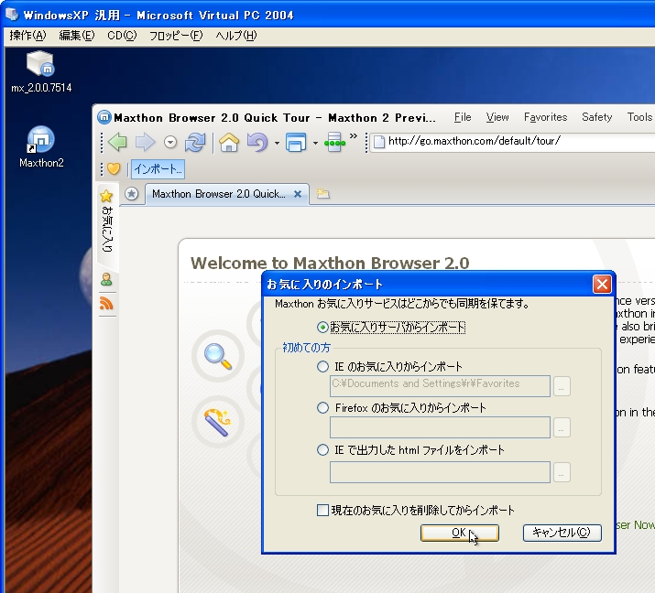Open the ヘルプ(H) menu in Virtual PC
This screenshot has height=593, width=655.
point(236,36)
